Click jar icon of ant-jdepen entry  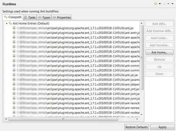point(14,84)
